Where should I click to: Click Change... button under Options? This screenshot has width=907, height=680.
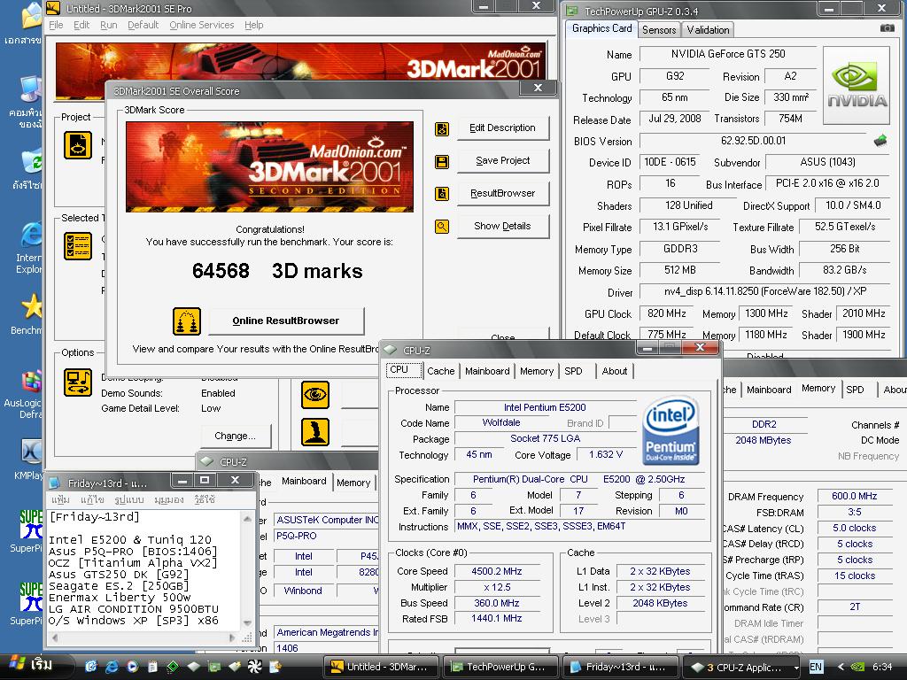[235, 436]
